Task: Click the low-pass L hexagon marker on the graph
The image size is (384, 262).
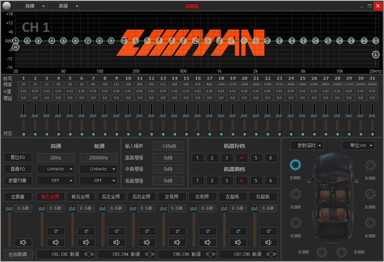Action: [x=376, y=55]
